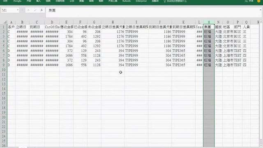Click header cell 集團 in column M
Viewport: 263px width, 148px height.
tap(209, 27)
